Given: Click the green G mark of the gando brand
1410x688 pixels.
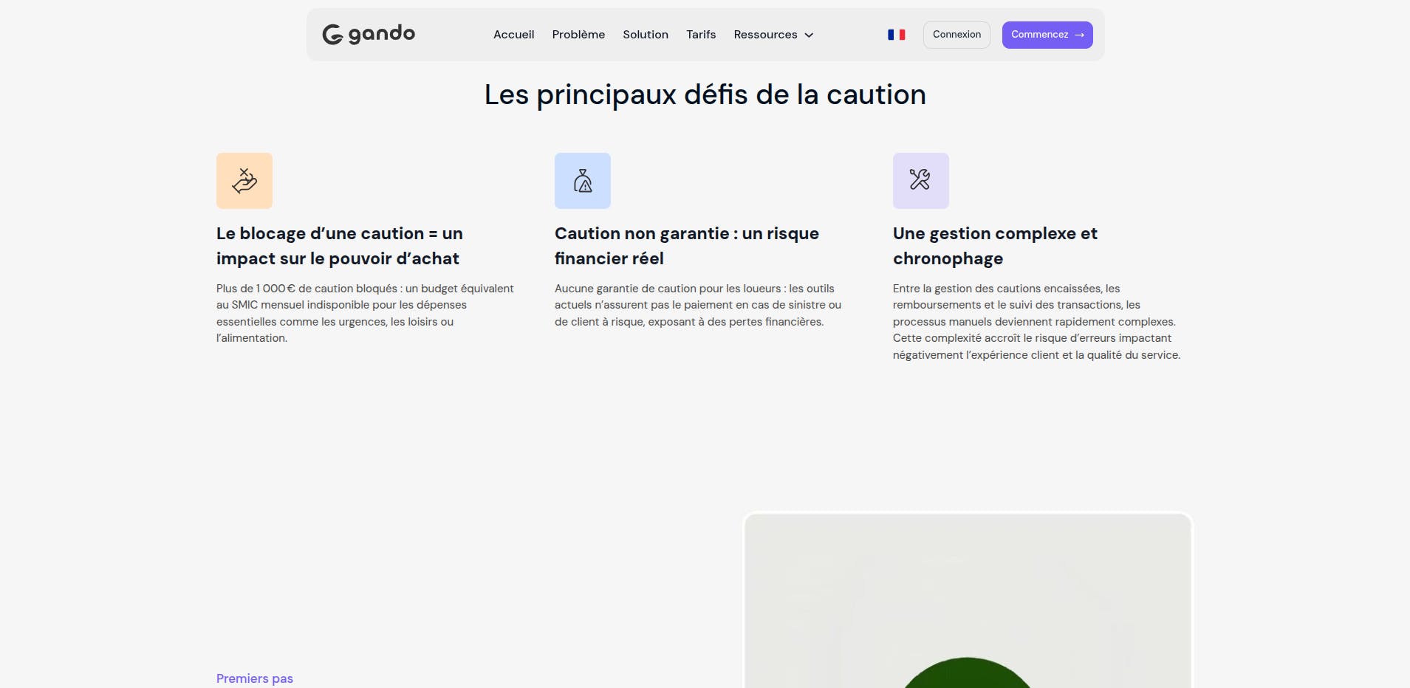Looking at the screenshot, I should coord(332,34).
